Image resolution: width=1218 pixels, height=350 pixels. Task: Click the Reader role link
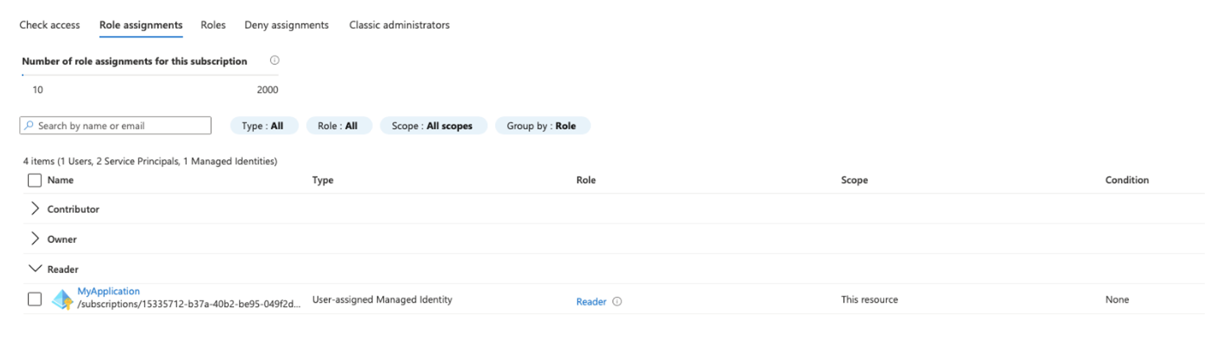tap(591, 301)
